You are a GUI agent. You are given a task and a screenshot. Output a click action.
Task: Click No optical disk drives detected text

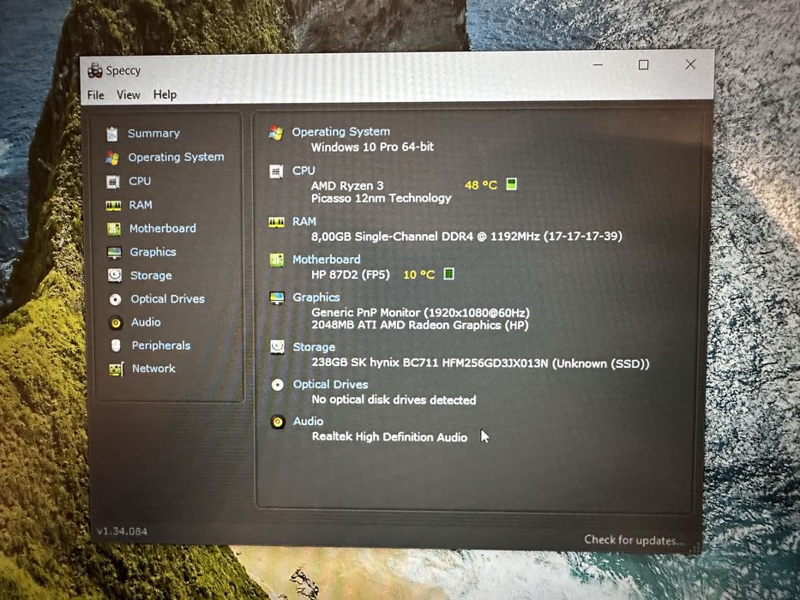tap(394, 399)
